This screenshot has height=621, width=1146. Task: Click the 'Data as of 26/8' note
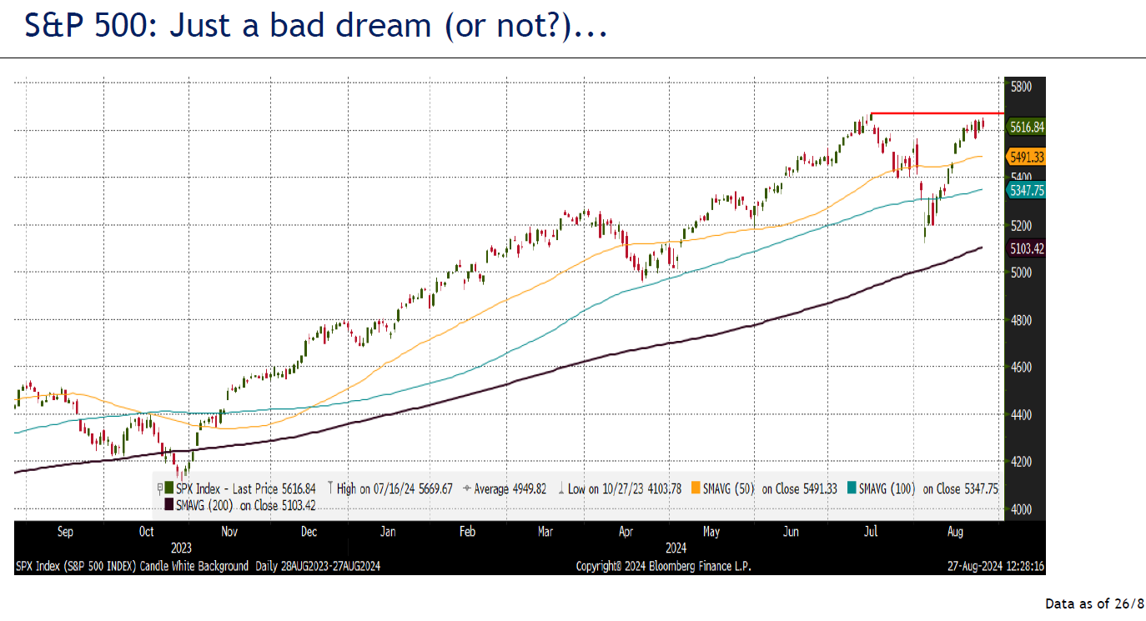coord(1094,603)
